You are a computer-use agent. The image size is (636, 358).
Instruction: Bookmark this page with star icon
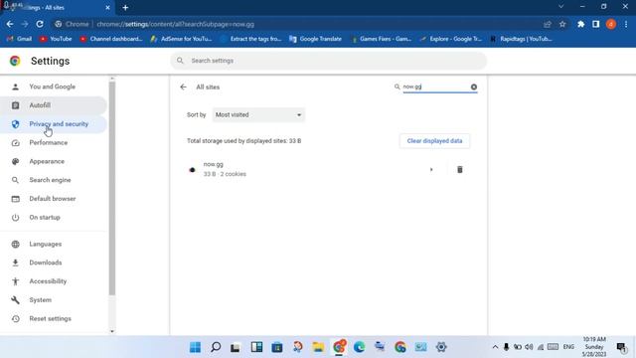point(562,24)
